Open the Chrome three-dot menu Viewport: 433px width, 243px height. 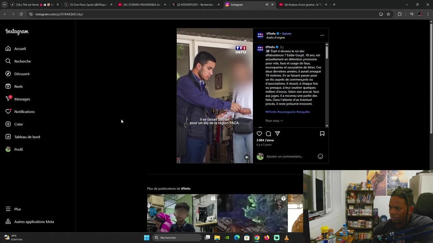(428, 14)
